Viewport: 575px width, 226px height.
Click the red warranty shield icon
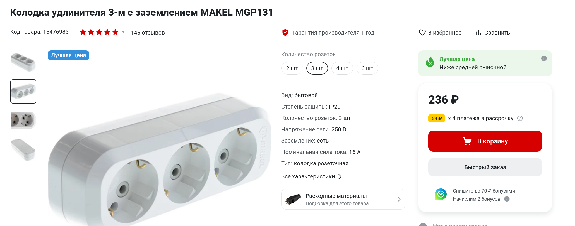(x=285, y=33)
